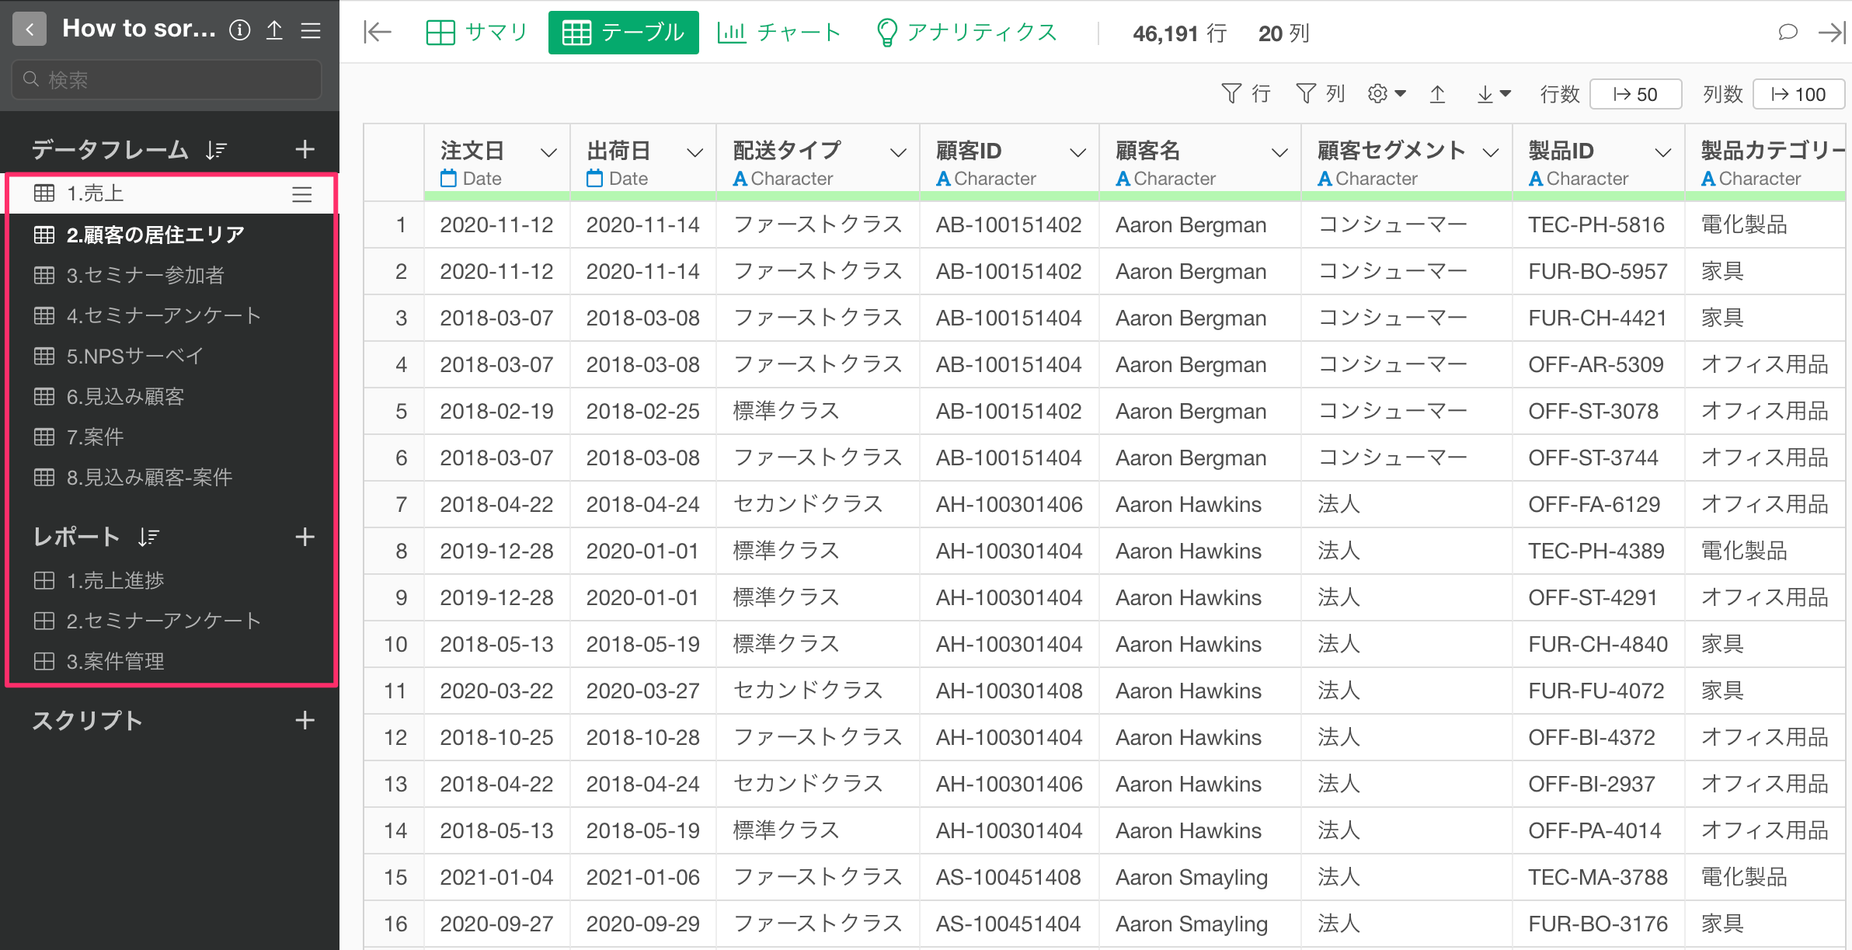Switch to the サマリ tab

click(x=477, y=33)
